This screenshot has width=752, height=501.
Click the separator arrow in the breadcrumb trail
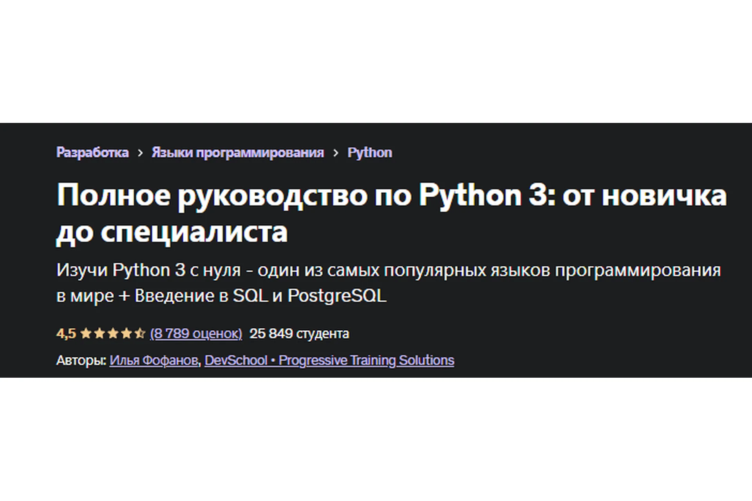[141, 152]
